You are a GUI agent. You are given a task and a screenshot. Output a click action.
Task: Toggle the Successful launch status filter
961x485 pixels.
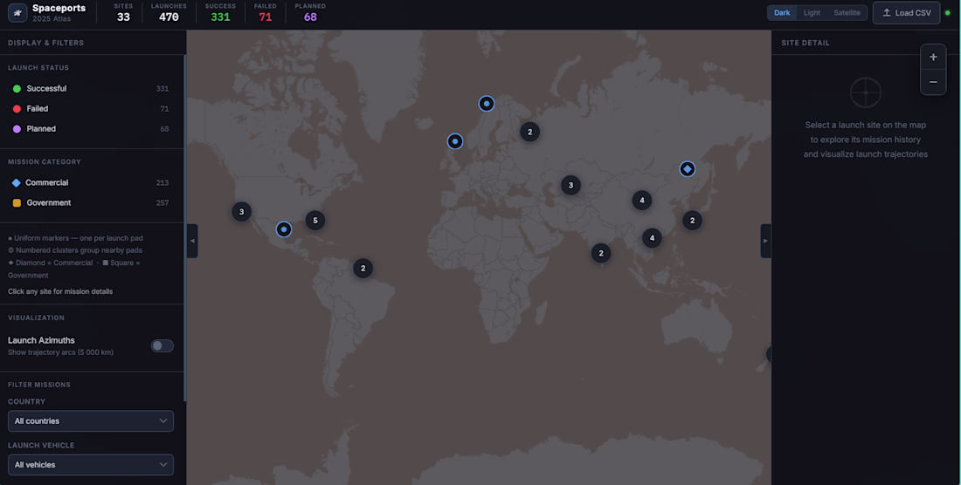[x=91, y=89]
